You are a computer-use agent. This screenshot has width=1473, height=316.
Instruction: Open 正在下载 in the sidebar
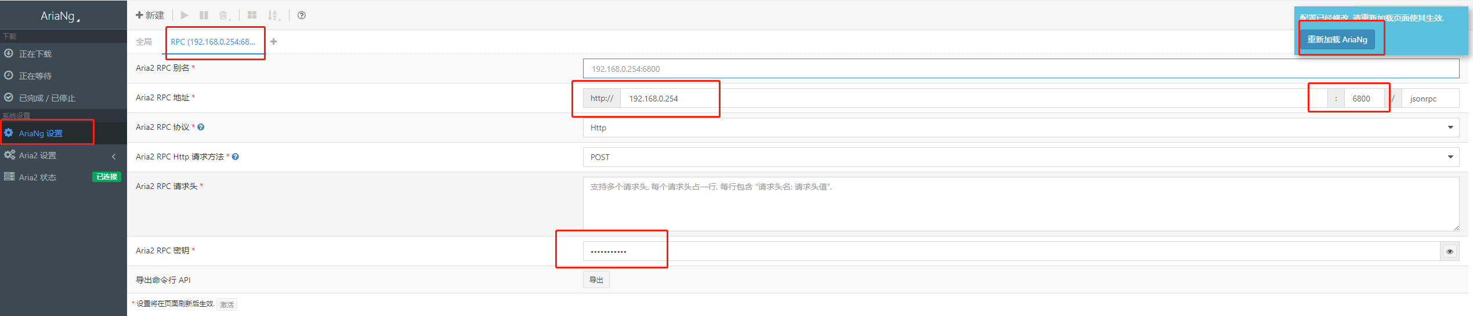[35, 54]
